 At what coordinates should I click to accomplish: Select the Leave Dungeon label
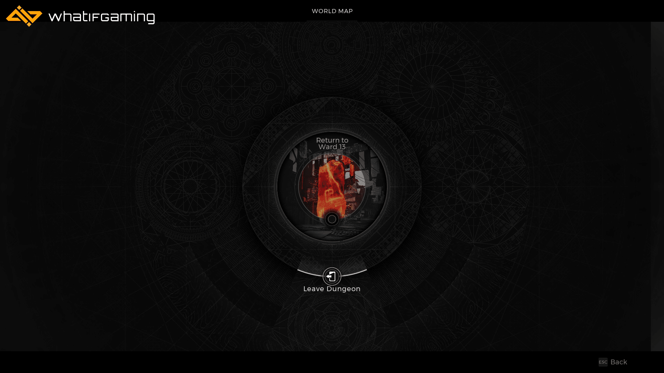[332, 289]
